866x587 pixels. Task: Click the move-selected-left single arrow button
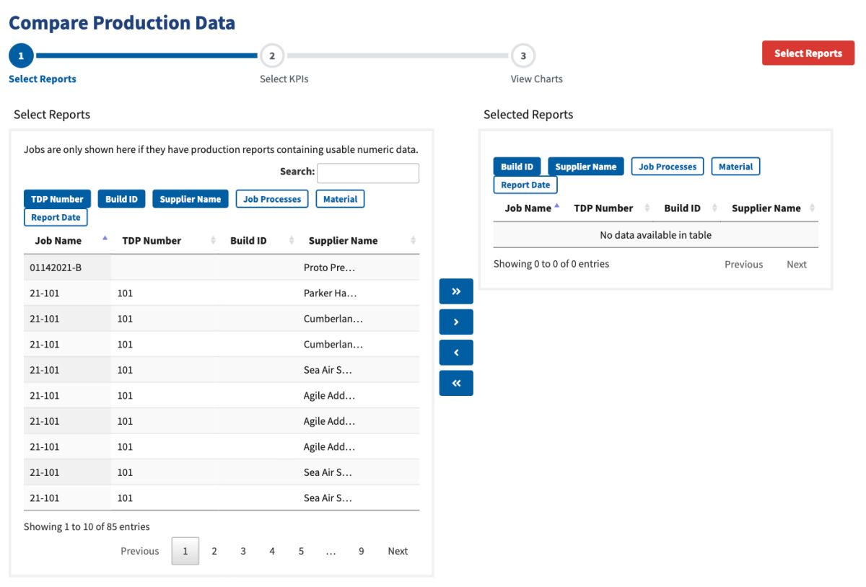[x=456, y=353]
